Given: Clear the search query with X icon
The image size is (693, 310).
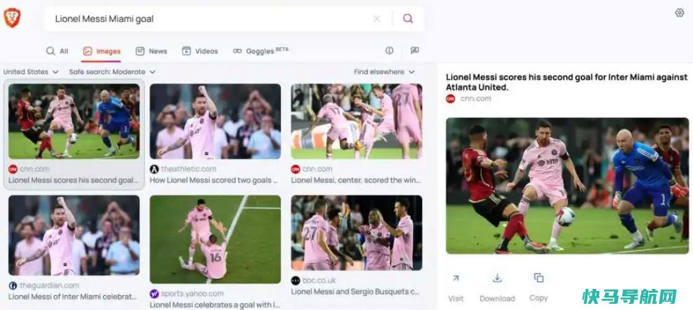Looking at the screenshot, I should click(x=376, y=19).
